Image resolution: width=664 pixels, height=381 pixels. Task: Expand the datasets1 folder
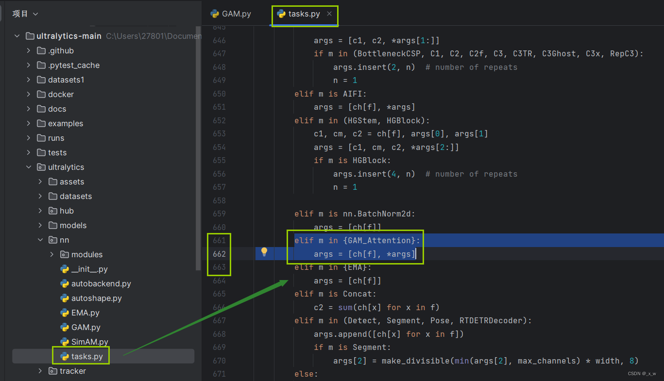coord(29,80)
